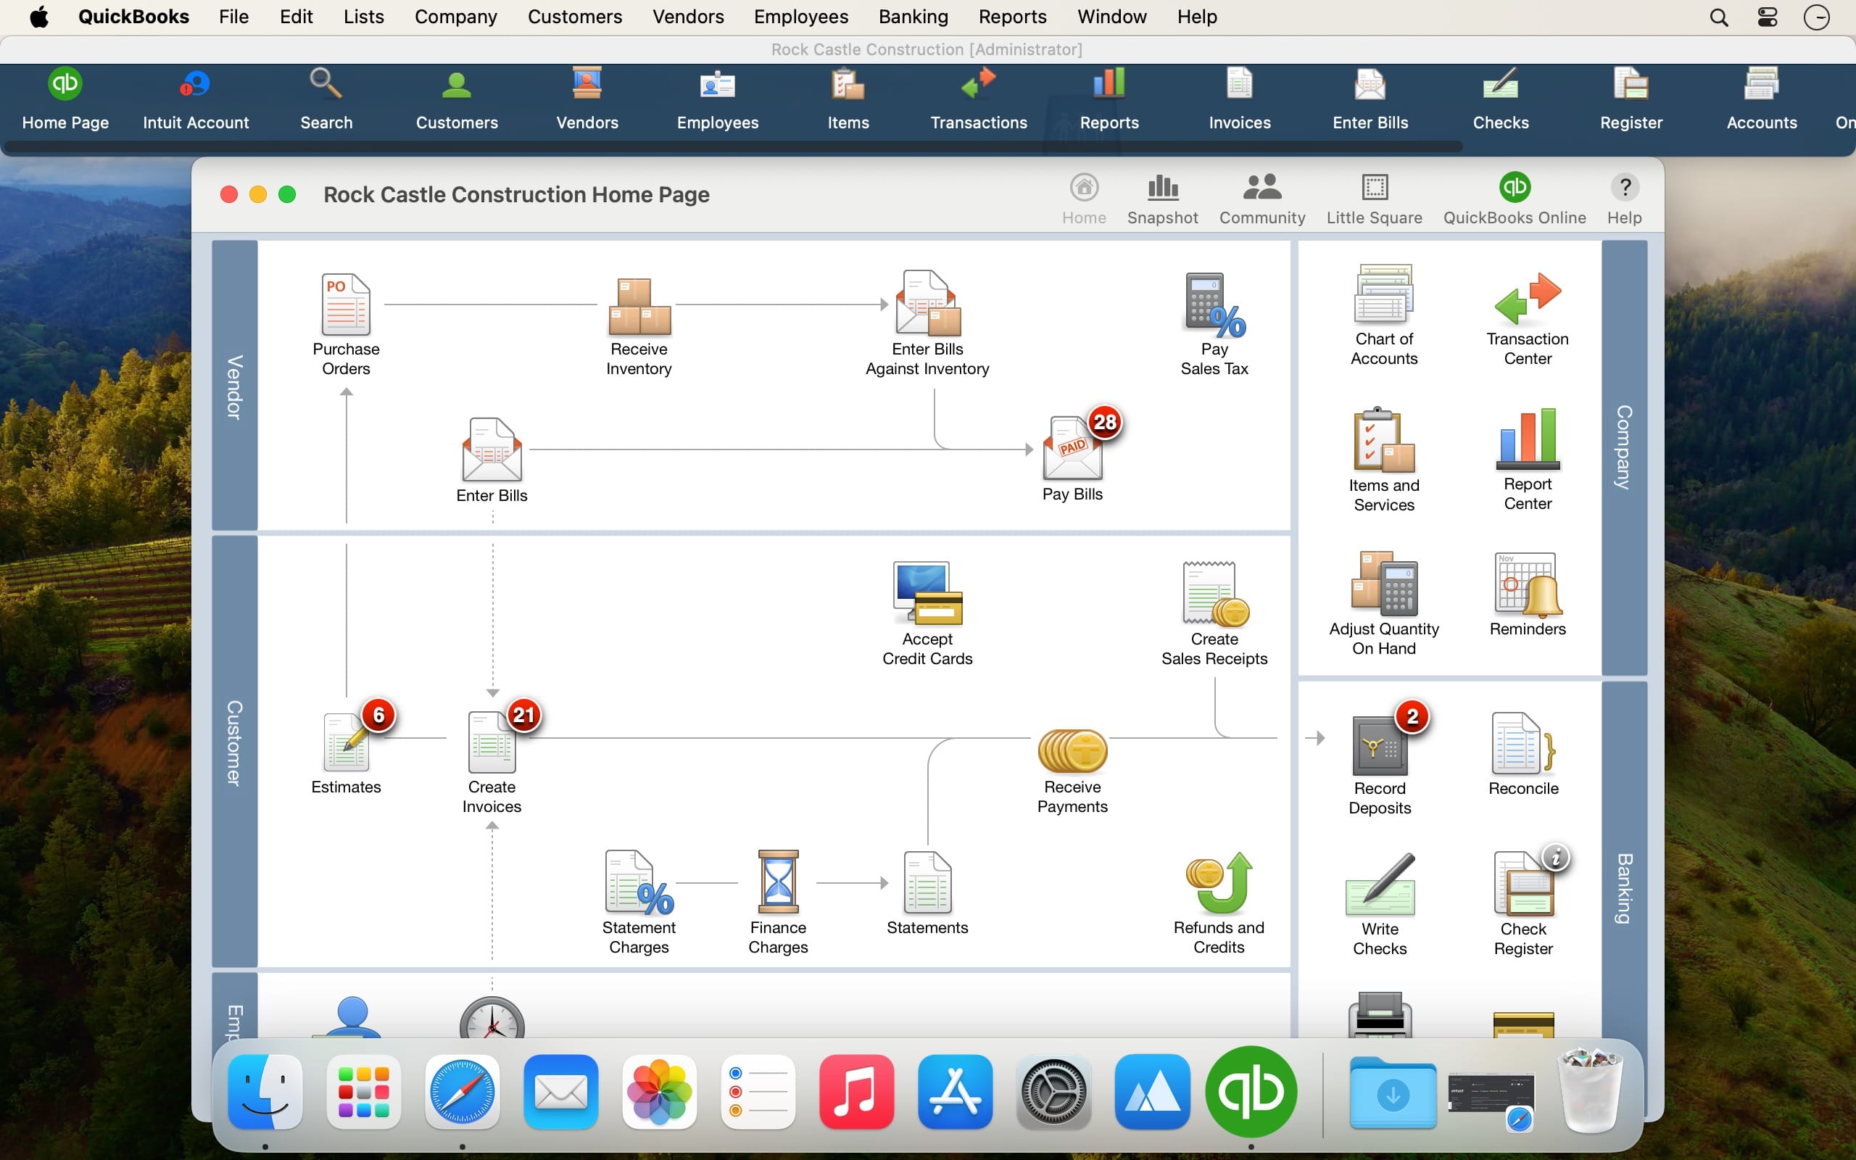This screenshot has width=1856, height=1160.
Task: Click Home Page in main toolbar
Action: point(65,100)
